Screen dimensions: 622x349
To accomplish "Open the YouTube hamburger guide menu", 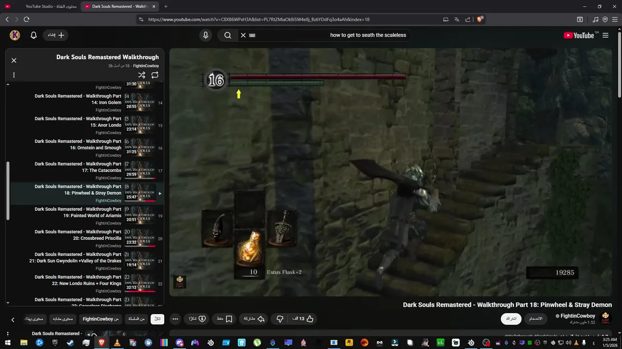I will (605, 35).
